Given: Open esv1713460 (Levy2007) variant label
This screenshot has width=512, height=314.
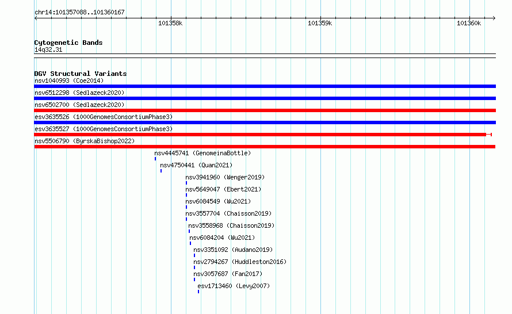Looking at the screenshot, I should click(234, 286).
